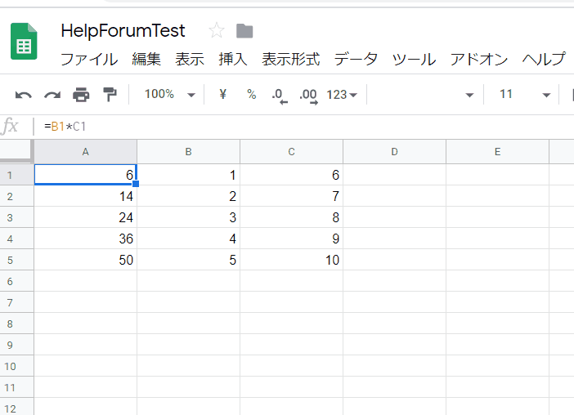The height and width of the screenshot is (415, 574).
Task: Click the HelpForumTest document title
Action: coord(123,31)
